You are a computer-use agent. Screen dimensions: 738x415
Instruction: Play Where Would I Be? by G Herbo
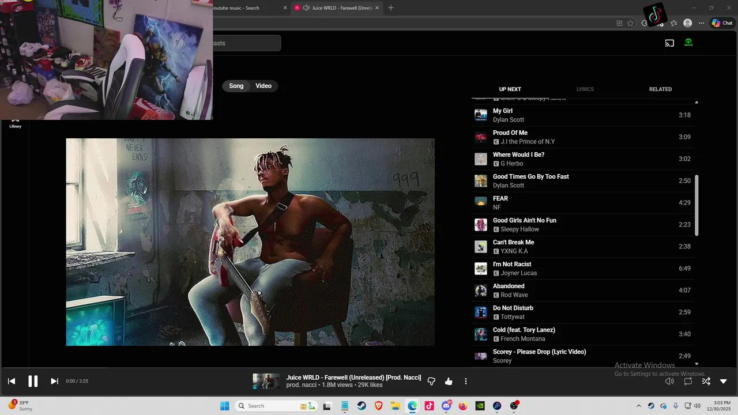(x=583, y=159)
